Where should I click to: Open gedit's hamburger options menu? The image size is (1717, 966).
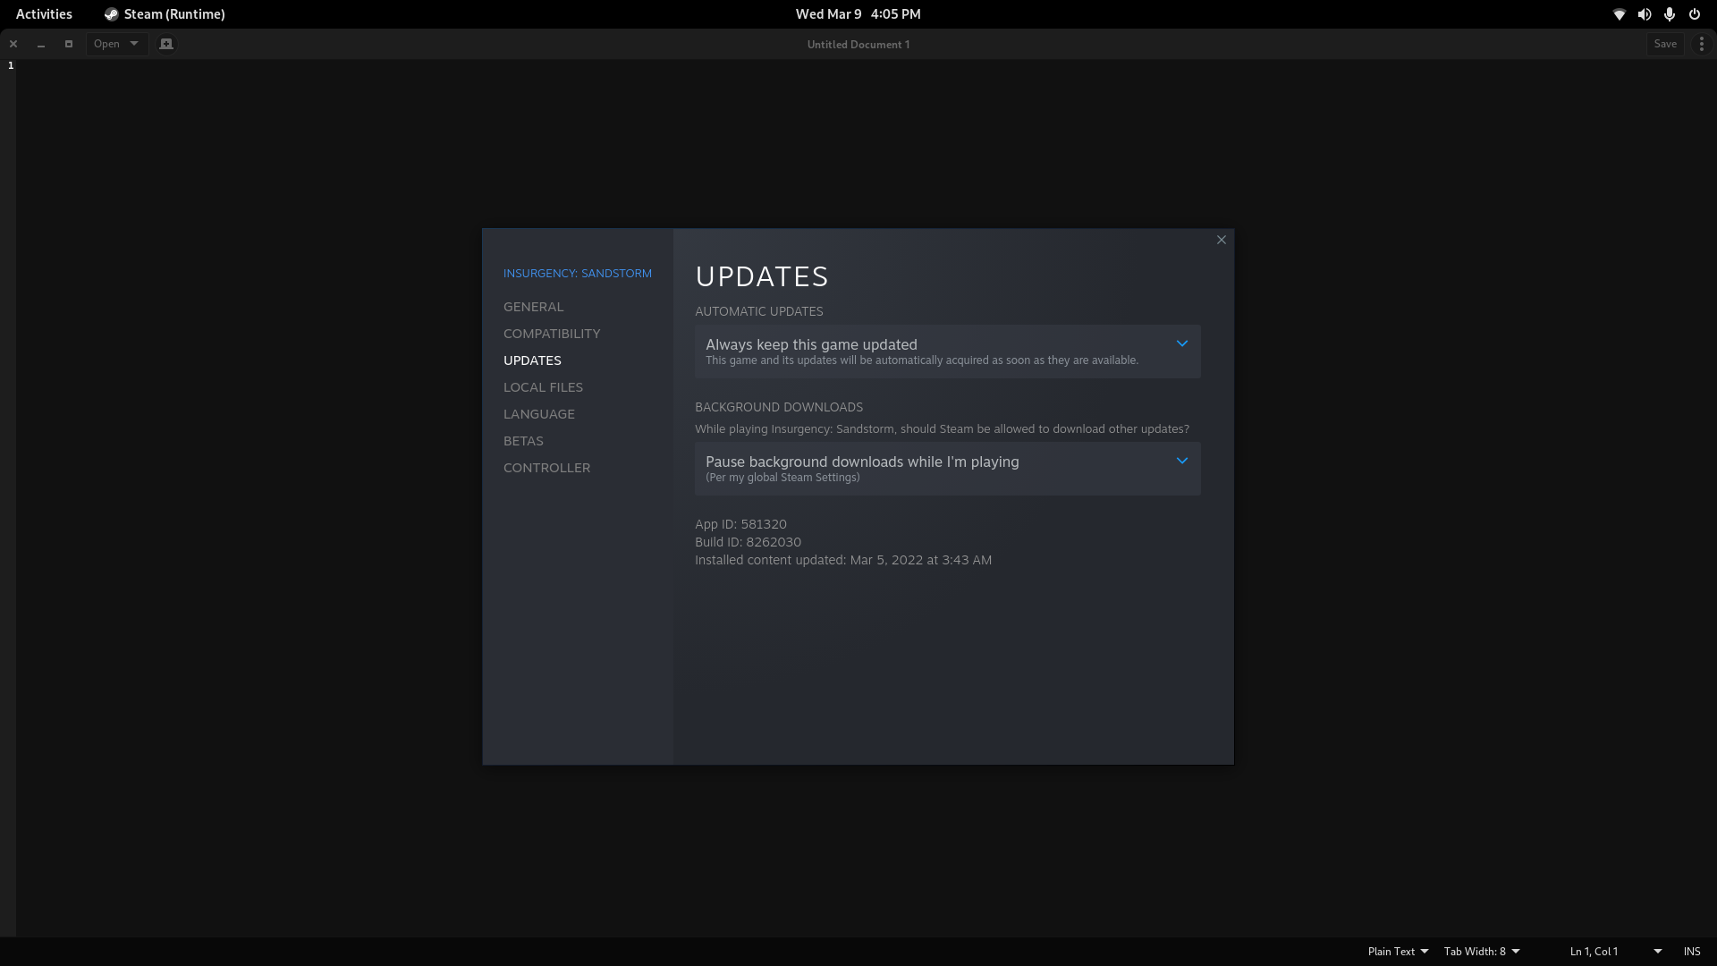tap(1700, 43)
